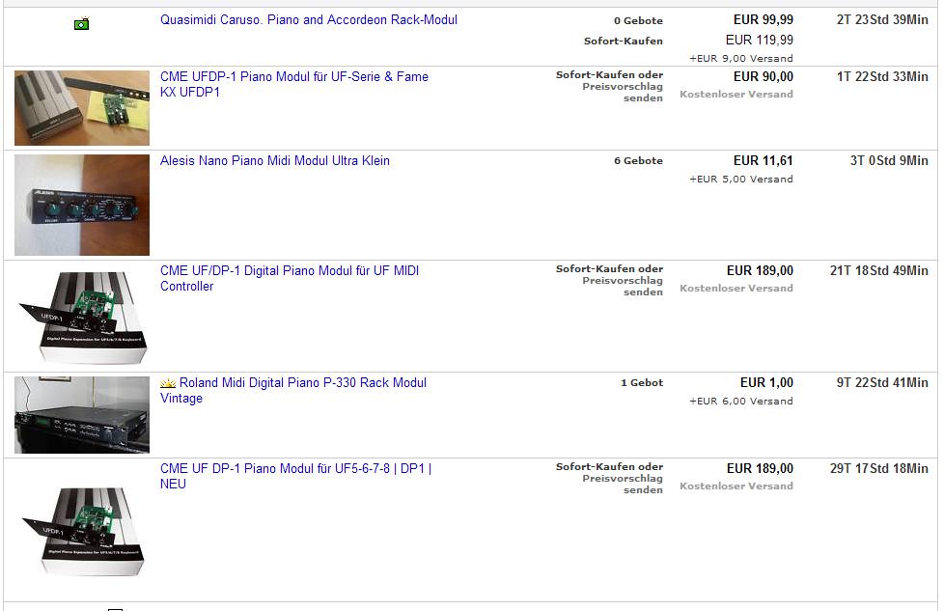Click the '0 Gebote' label for Quasimidi
944x611 pixels.
pyautogui.click(x=638, y=20)
